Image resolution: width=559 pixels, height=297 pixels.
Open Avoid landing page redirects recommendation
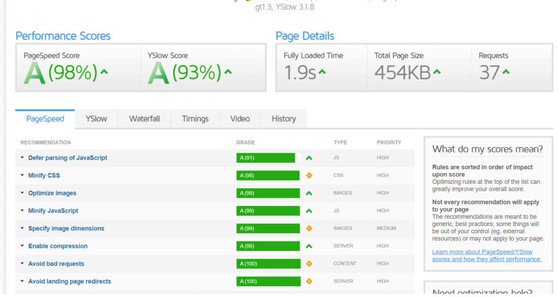pos(70,281)
